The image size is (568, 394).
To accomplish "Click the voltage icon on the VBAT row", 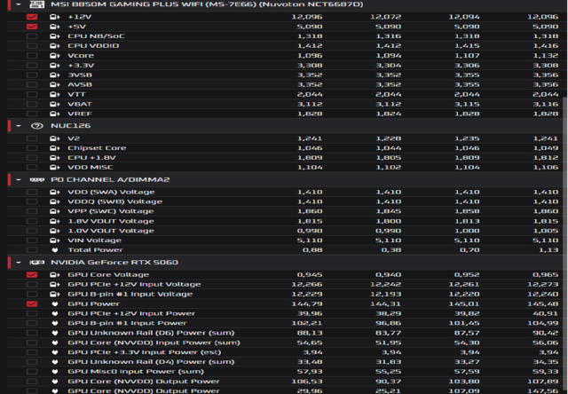I will (x=55, y=104).
